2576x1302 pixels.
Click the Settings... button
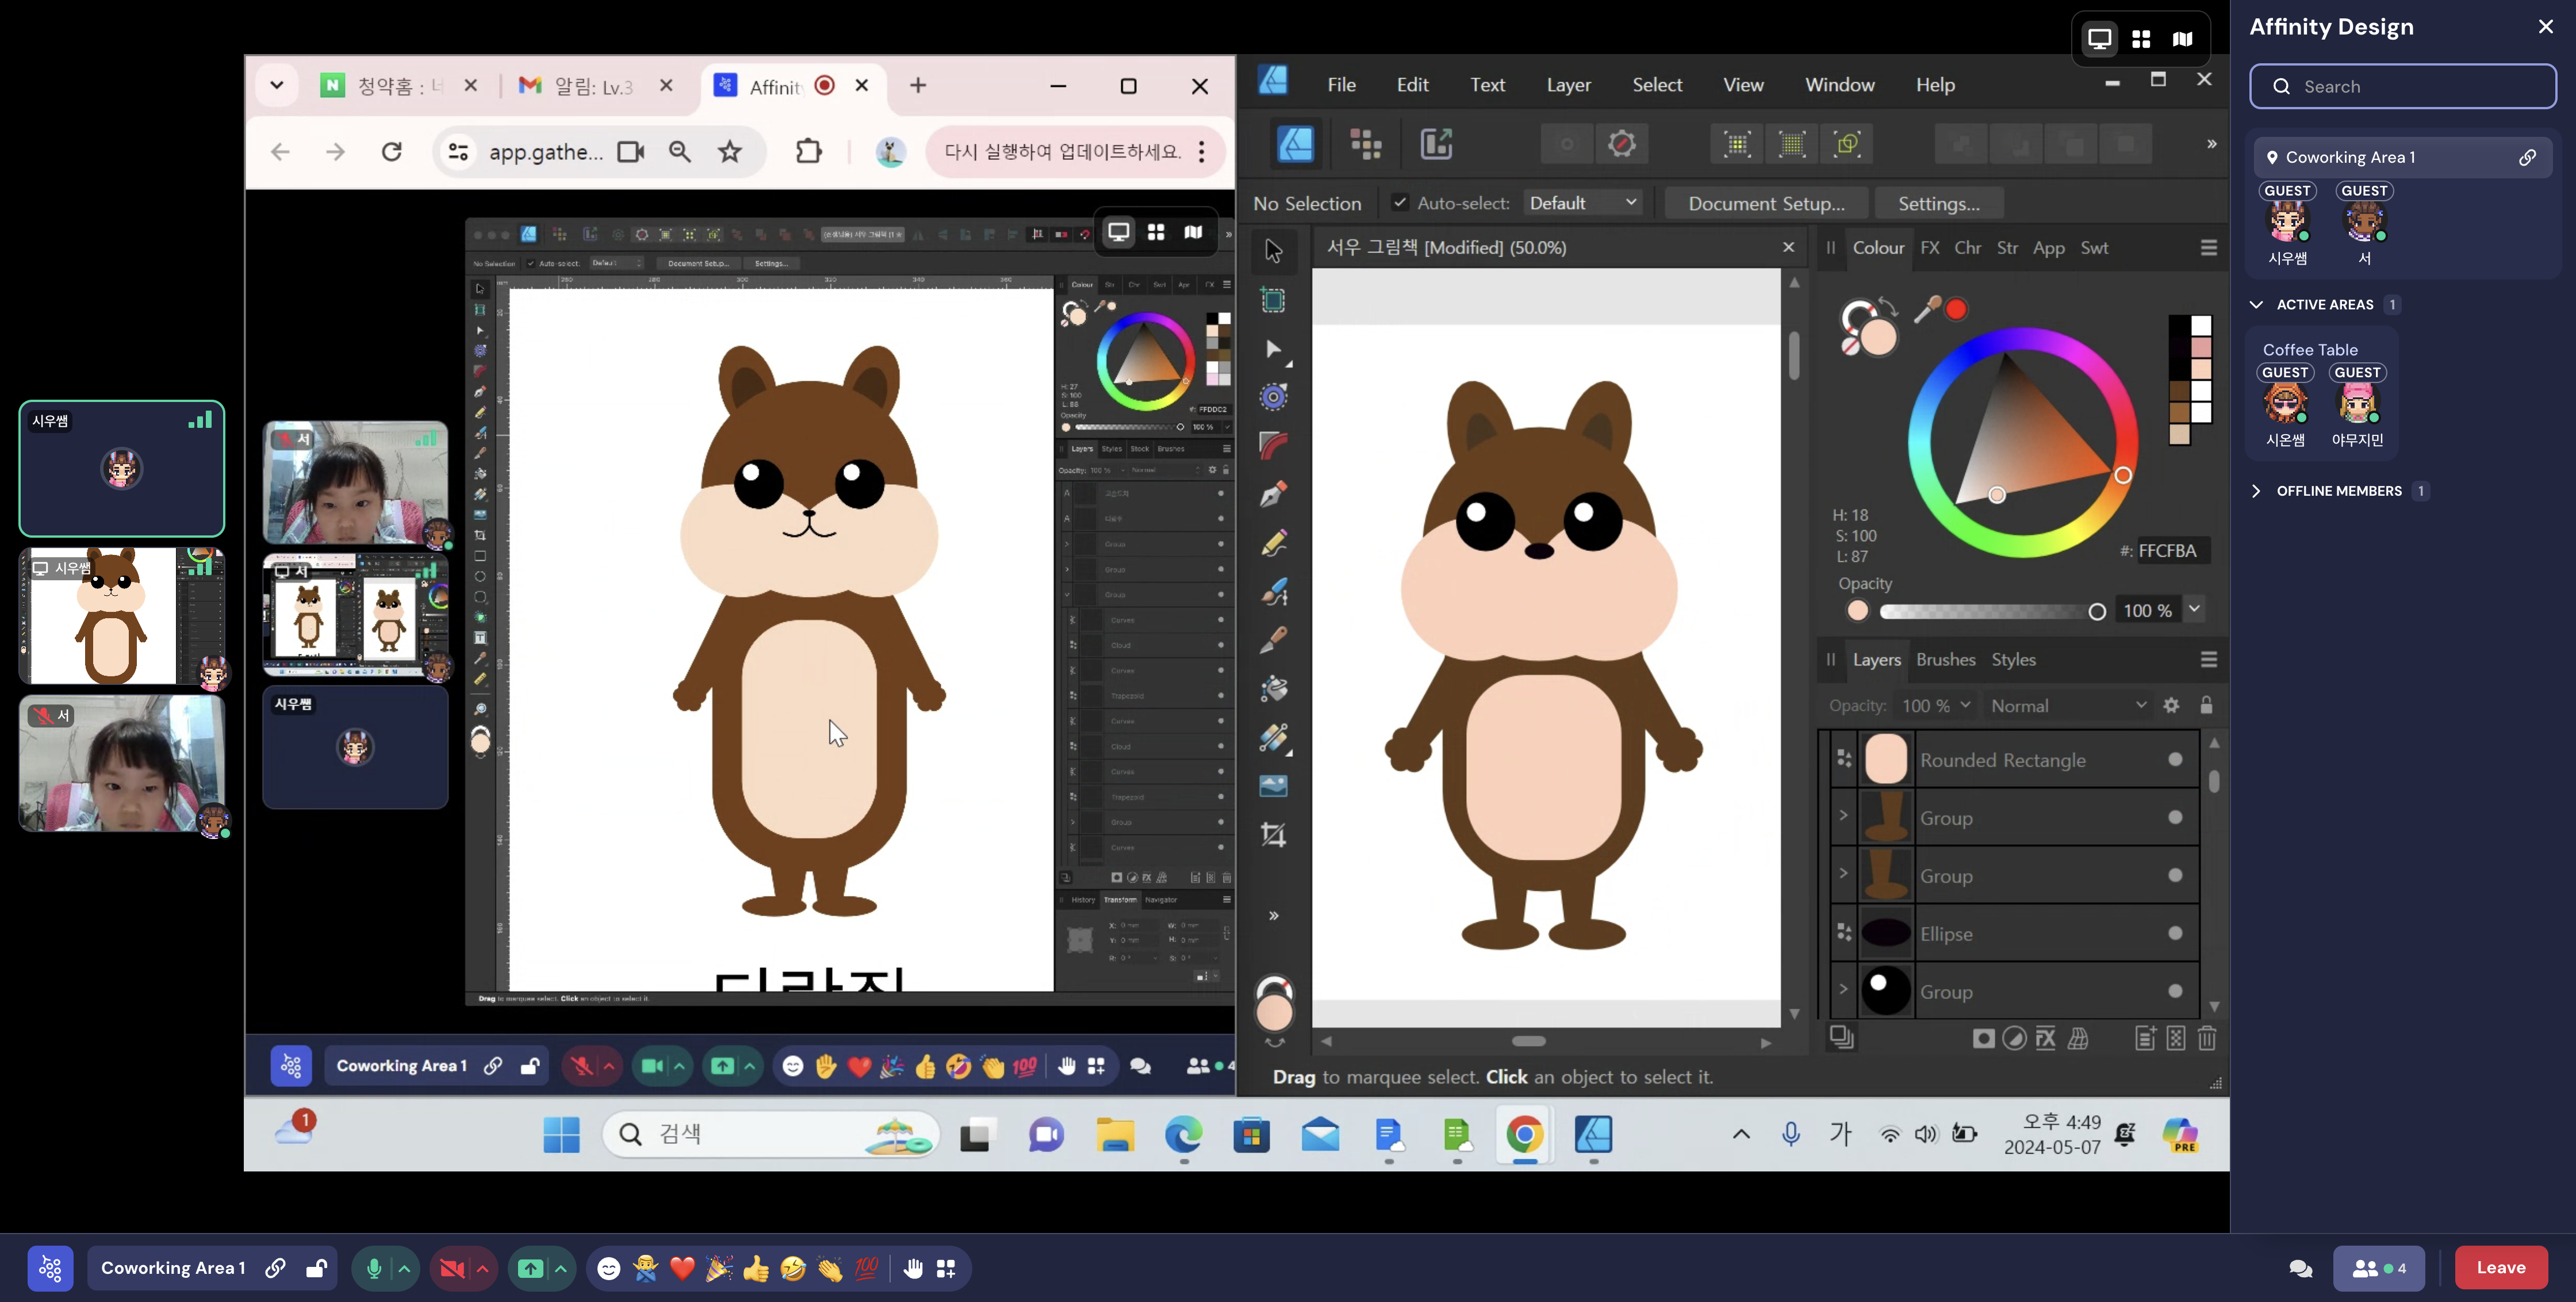point(1938,203)
